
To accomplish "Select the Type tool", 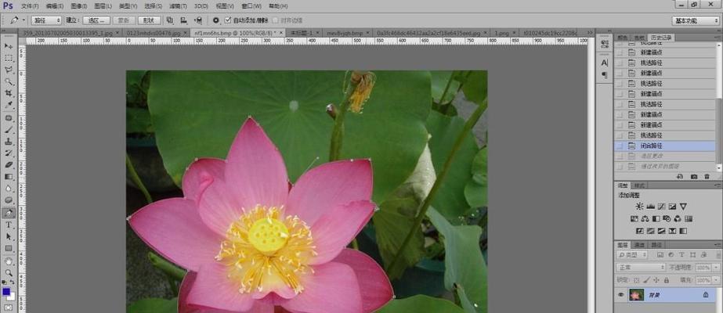I will [x=9, y=225].
